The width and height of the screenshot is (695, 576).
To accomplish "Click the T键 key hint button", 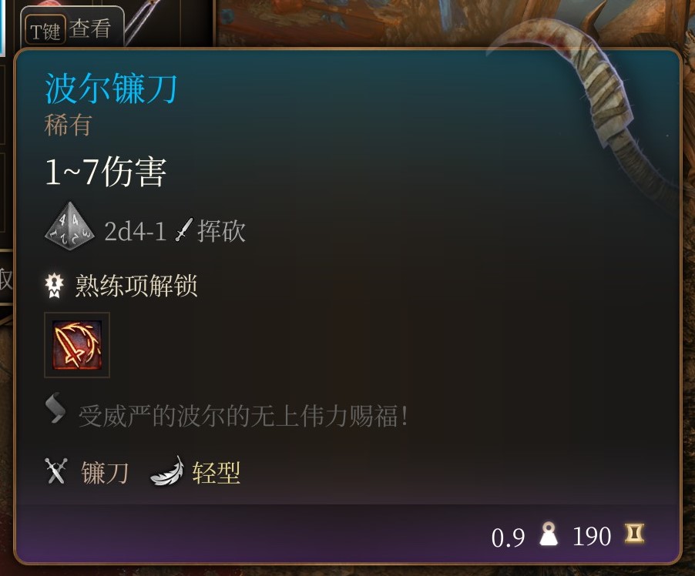I will 45,30.
